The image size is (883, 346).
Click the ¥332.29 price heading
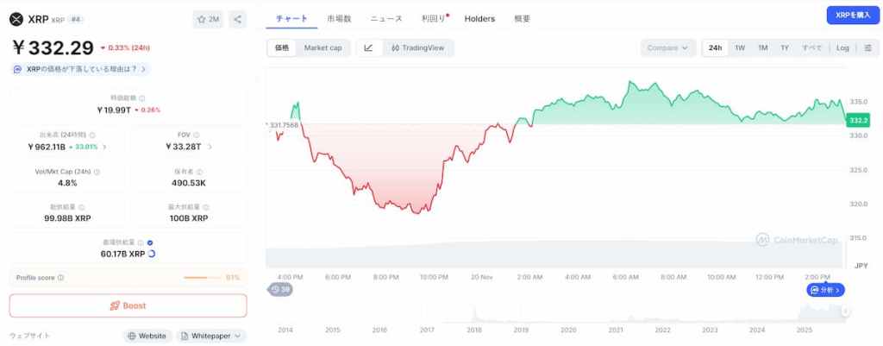[x=53, y=48]
